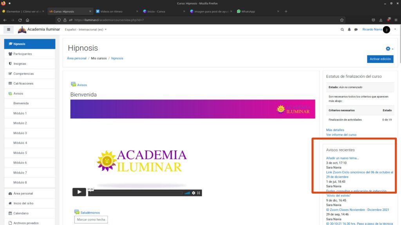Close the Videos on Vimeo tab

[x=137, y=11]
